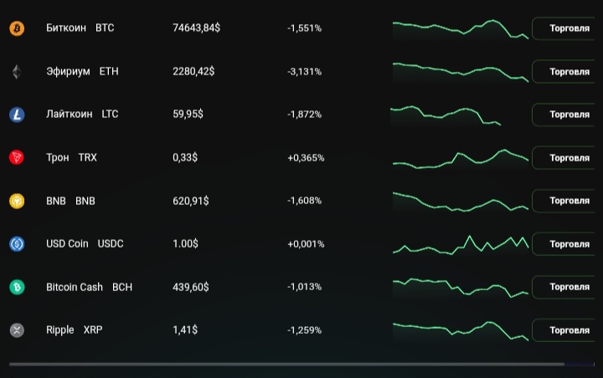Click the Ethereum ETH coin icon
The height and width of the screenshot is (378, 603).
[17, 72]
